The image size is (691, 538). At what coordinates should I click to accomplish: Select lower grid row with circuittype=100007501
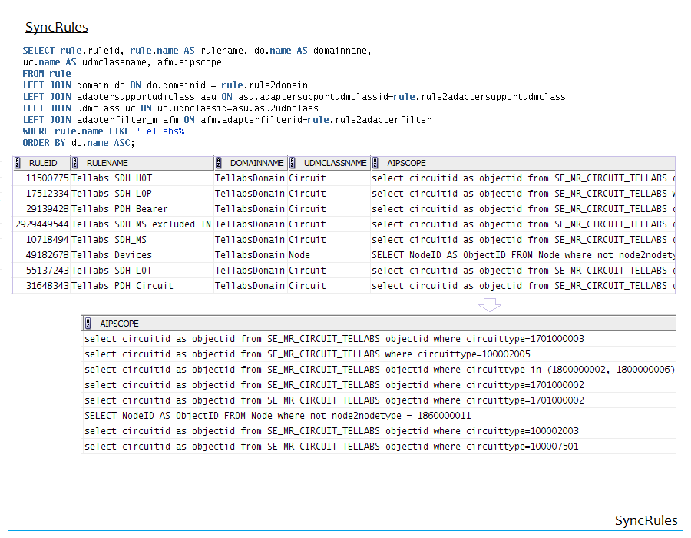pos(332,447)
